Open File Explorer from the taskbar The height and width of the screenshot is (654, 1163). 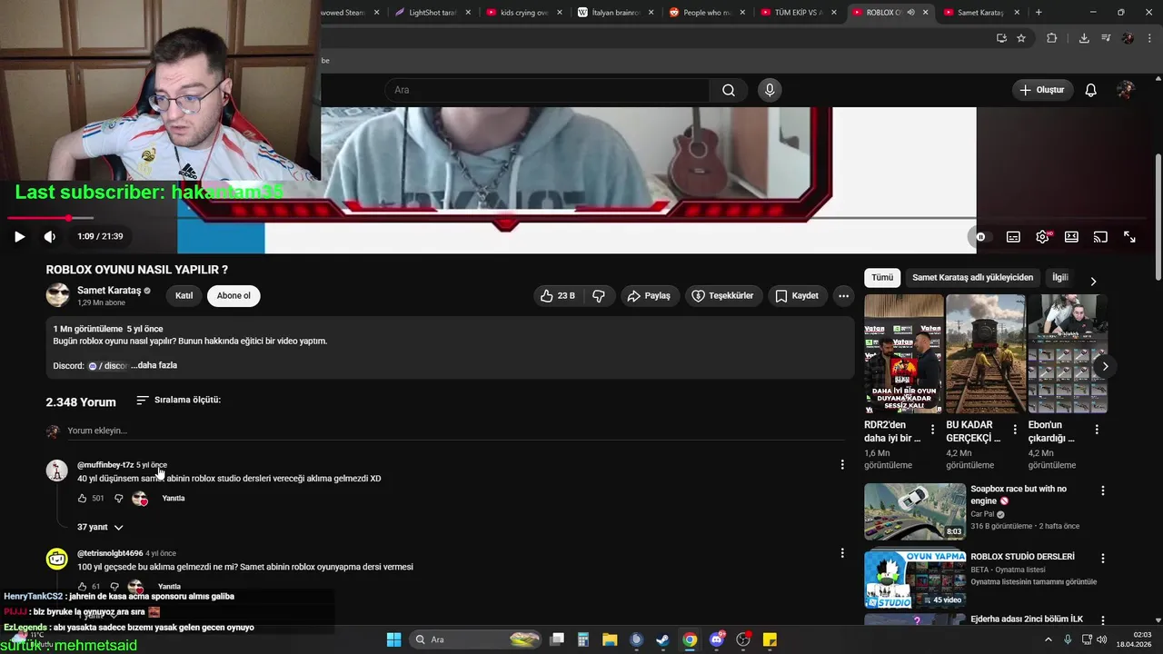click(x=610, y=639)
